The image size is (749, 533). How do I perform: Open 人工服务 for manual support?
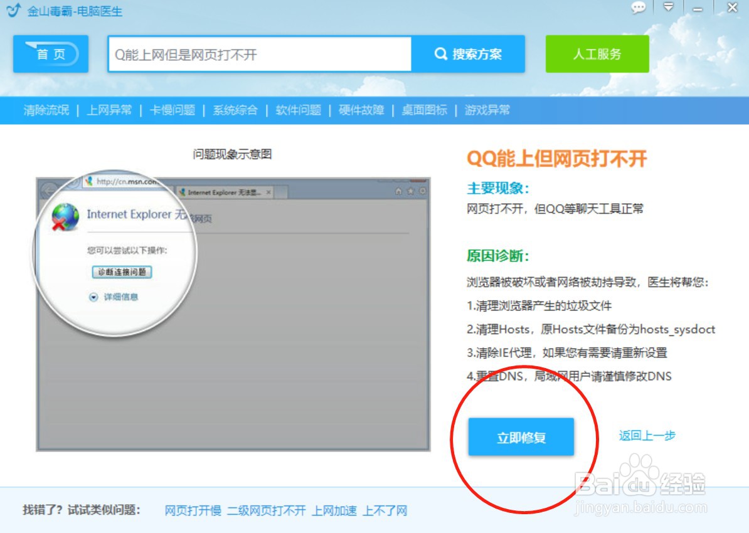click(597, 55)
